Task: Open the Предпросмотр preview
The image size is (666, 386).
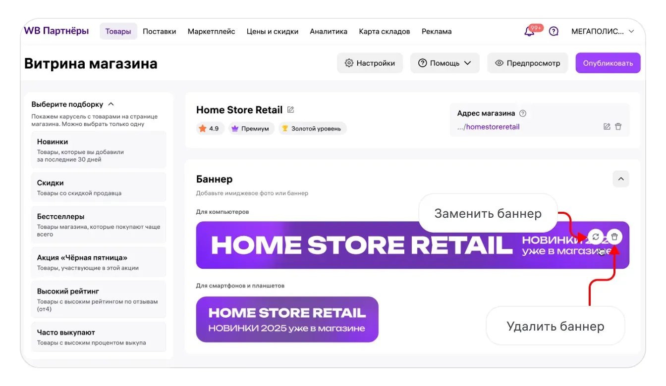Action: pyautogui.click(x=528, y=63)
